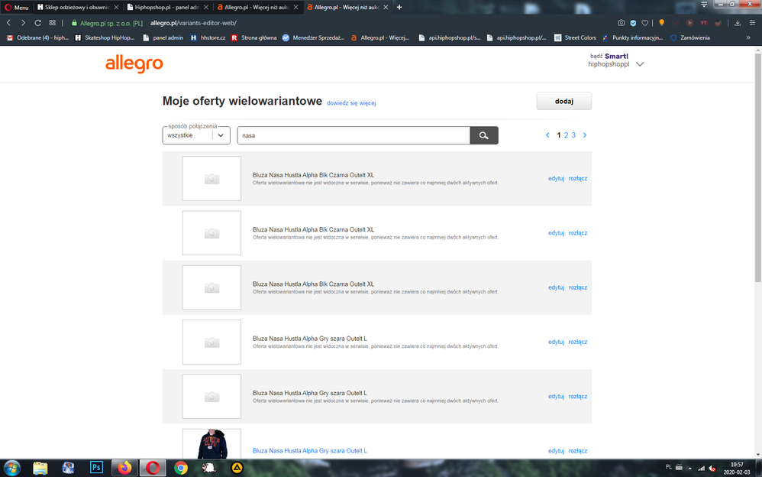Open the Opera Menu

click(16, 7)
